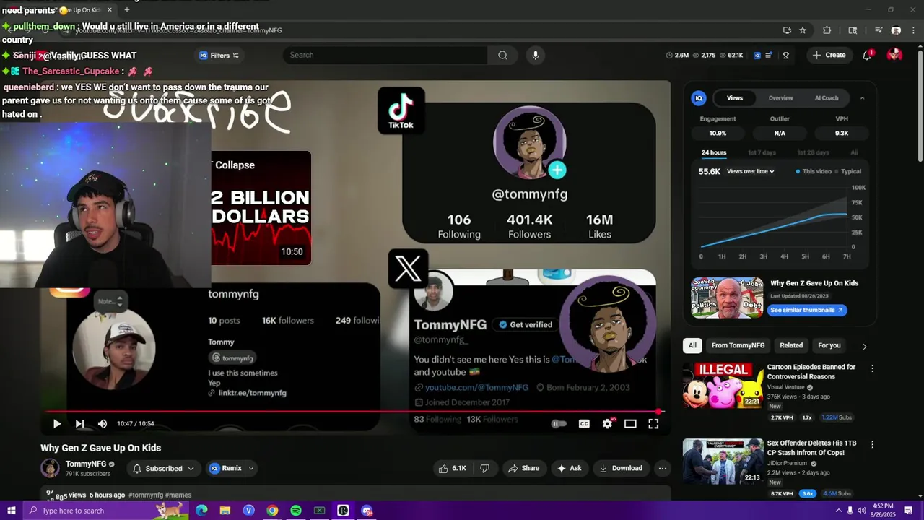
Task: Expand the Remix dropdown arrow
Action: pyautogui.click(x=251, y=468)
